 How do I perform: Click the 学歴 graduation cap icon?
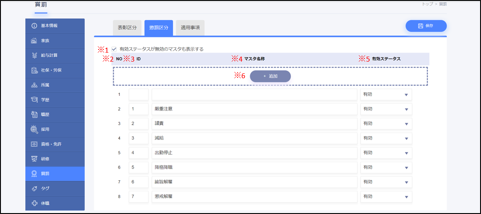click(34, 100)
